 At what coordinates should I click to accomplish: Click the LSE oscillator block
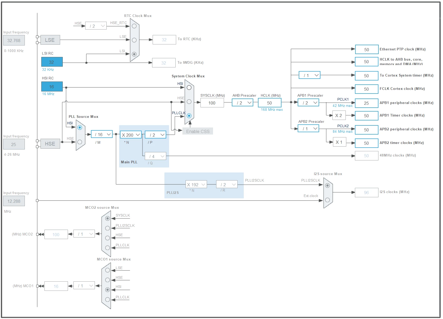coord(50,40)
